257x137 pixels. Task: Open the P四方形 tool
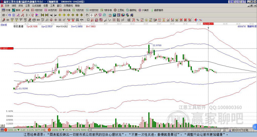coord(37,10)
